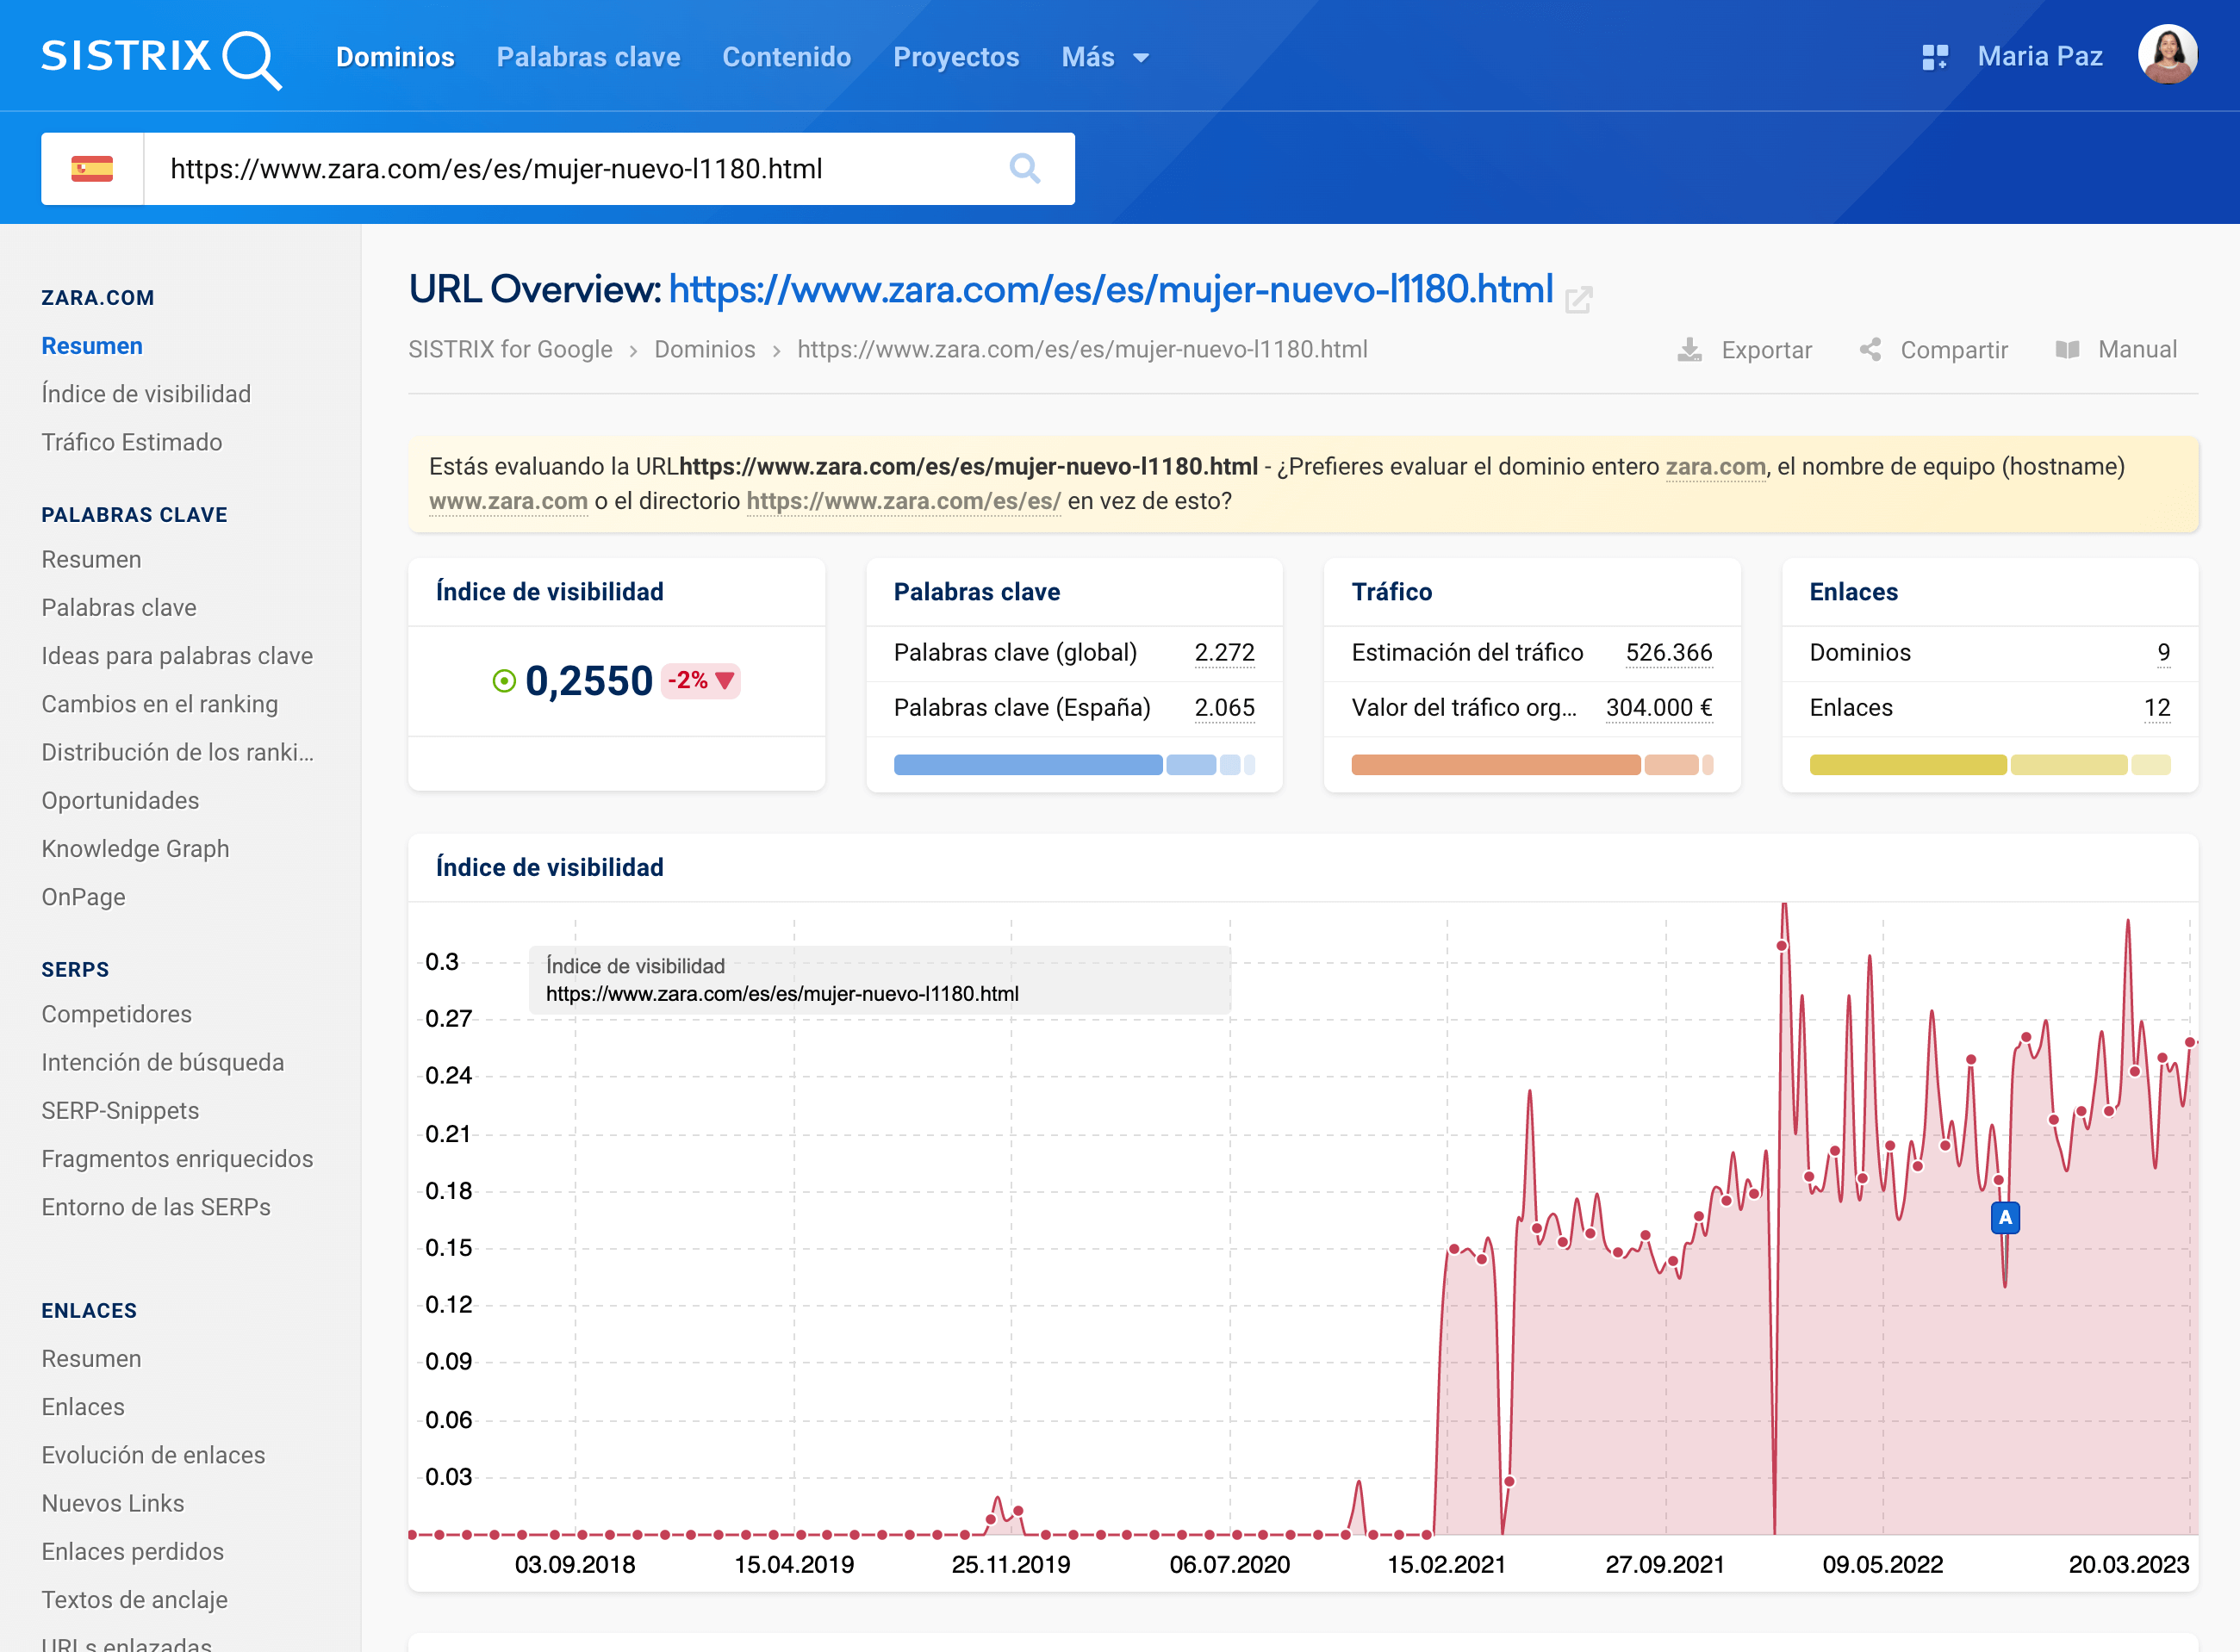
Task: Open the Palabras clave tab
Action: click(x=588, y=57)
